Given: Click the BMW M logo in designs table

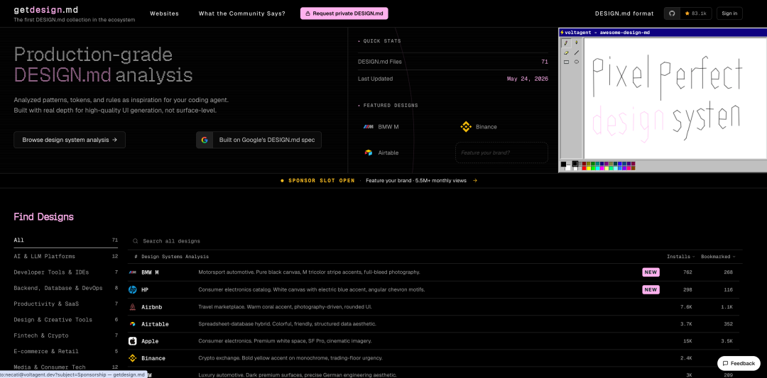Looking at the screenshot, I should point(132,272).
